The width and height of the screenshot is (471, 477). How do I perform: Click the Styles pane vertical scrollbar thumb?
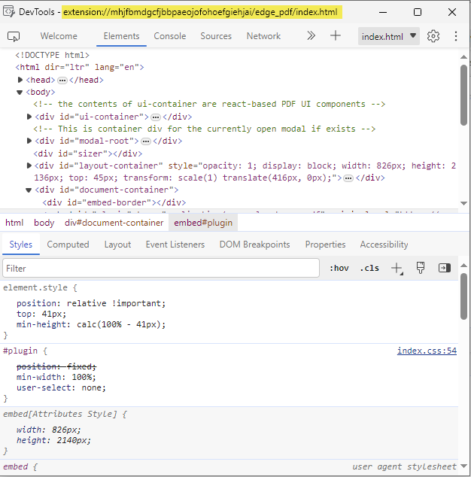point(463,296)
